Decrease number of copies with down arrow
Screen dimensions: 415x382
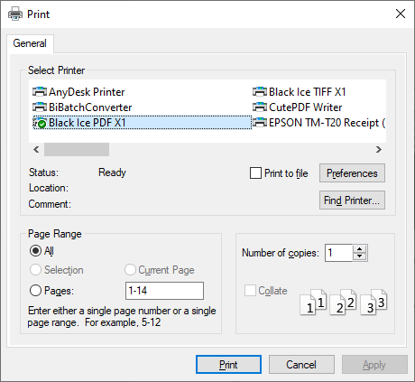tap(360, 256)
